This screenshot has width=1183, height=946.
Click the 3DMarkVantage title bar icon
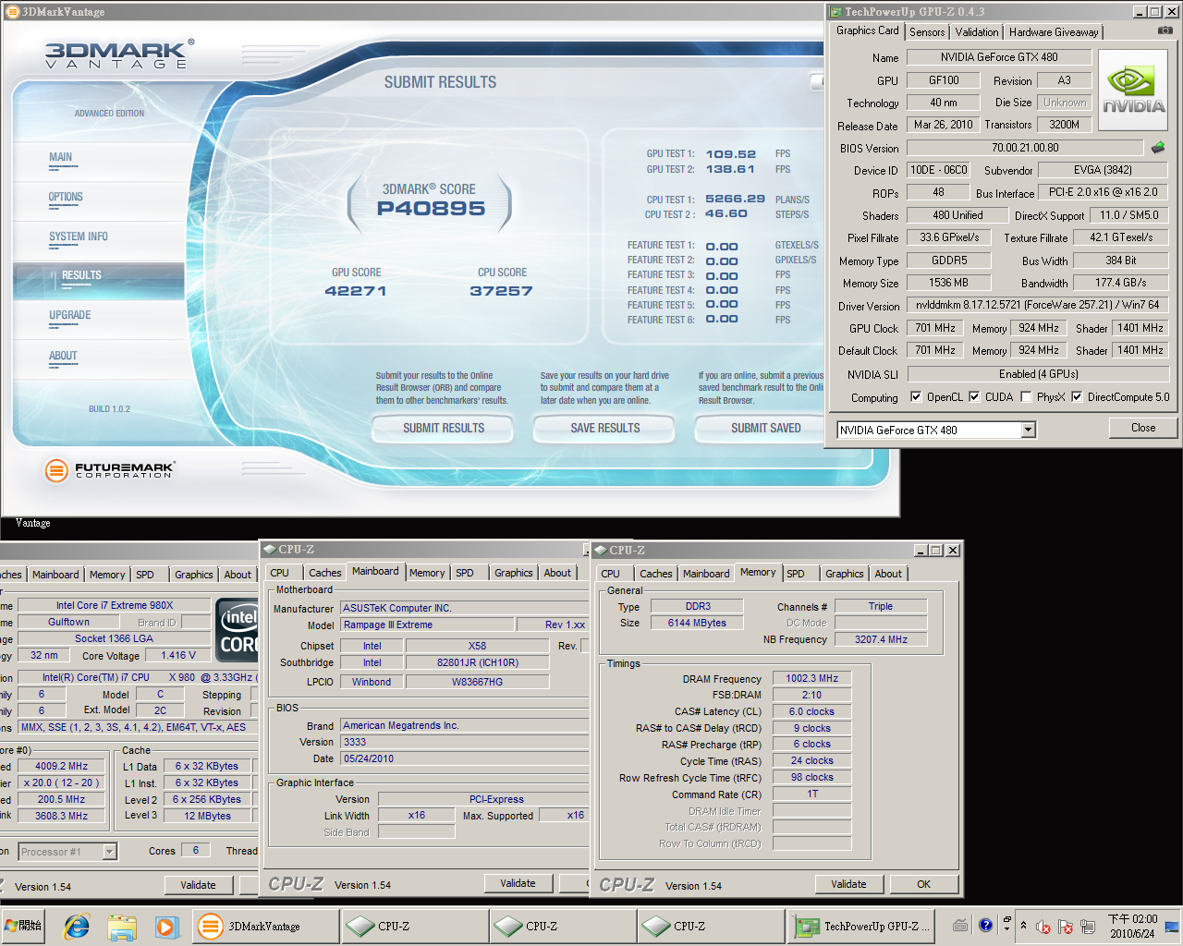pos(12,11)
